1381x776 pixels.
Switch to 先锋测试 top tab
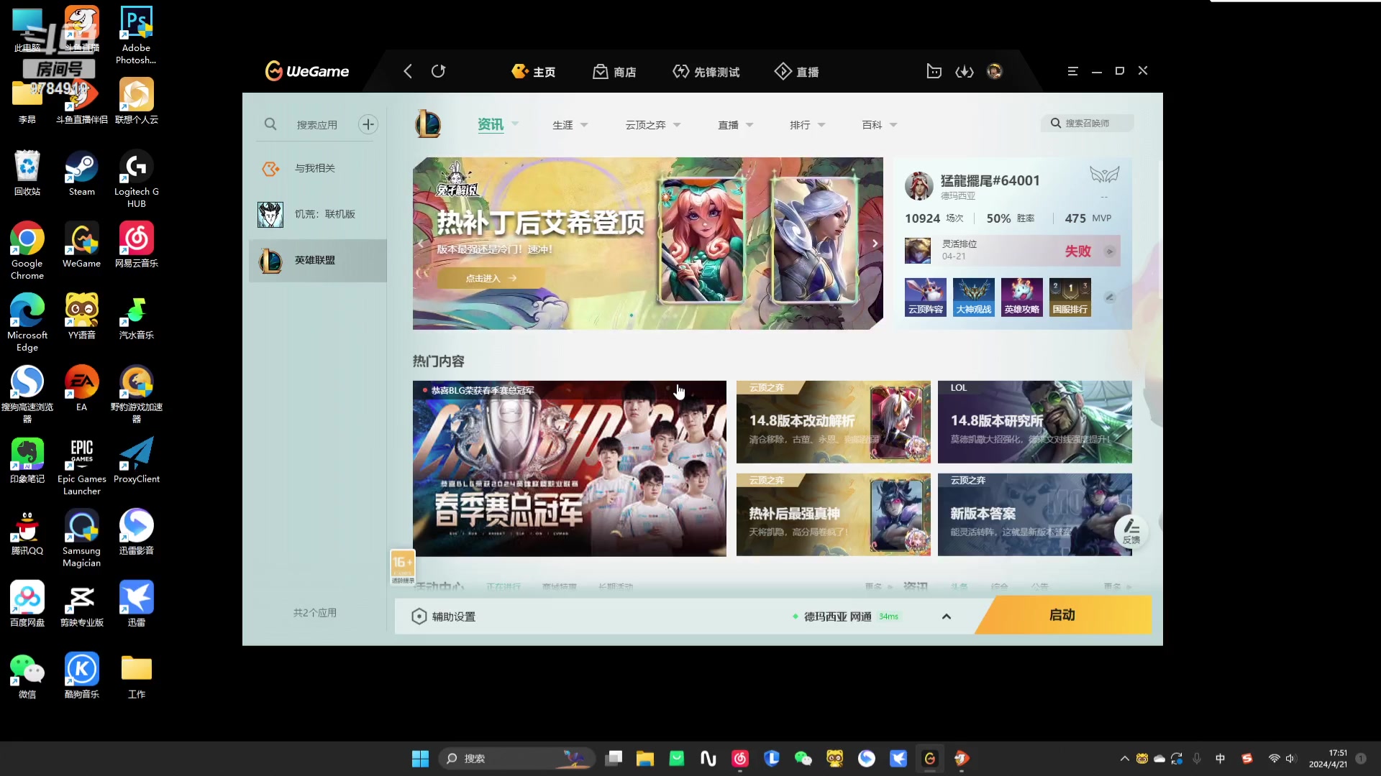click(706, 72)
